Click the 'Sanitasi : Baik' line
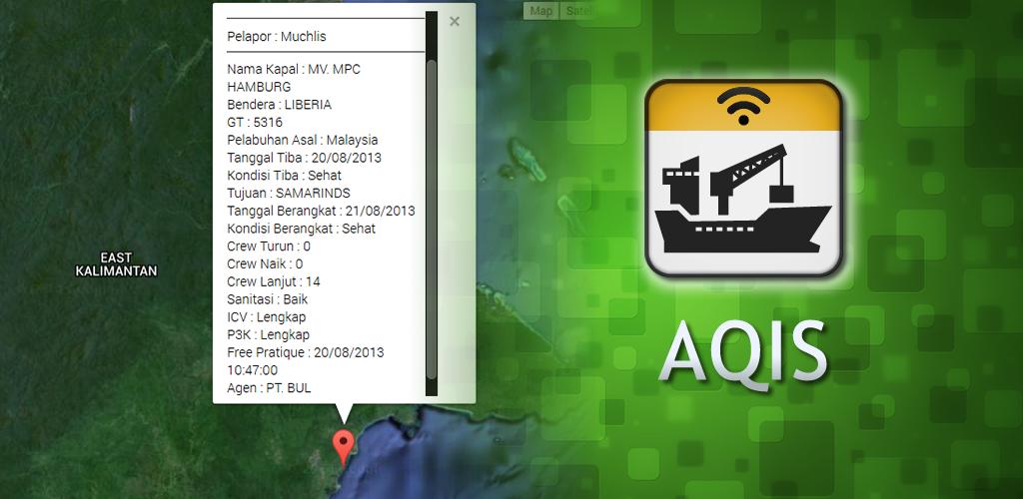Screen dimensions: 1023x499 (x=268, y=299)
